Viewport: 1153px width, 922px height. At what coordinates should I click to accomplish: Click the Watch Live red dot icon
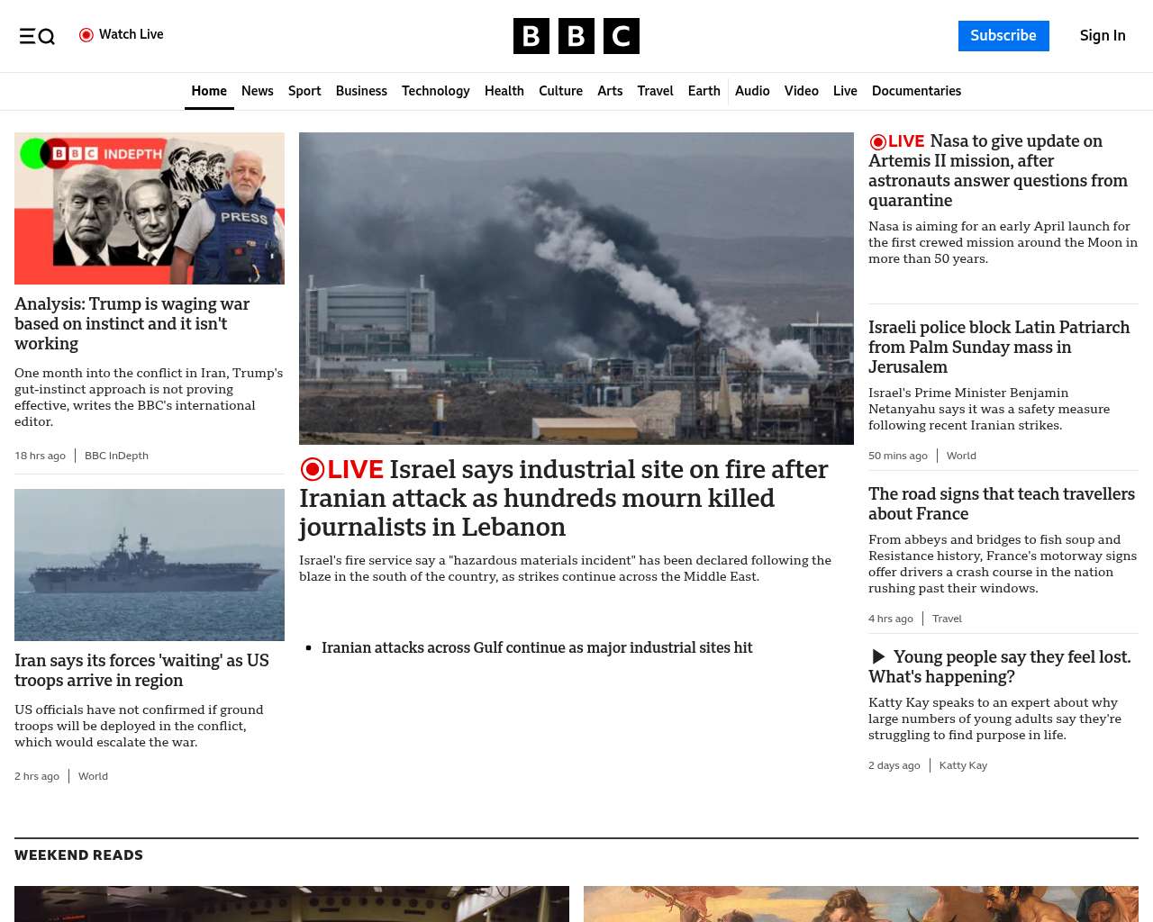coord(86,35)
